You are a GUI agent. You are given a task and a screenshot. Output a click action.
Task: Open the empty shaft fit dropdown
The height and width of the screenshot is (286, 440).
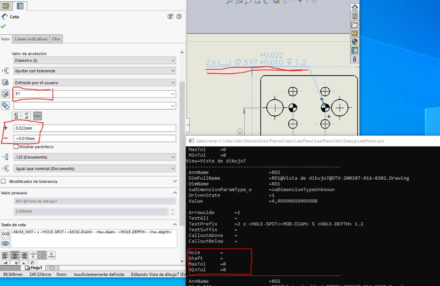(x=95, y=105)
